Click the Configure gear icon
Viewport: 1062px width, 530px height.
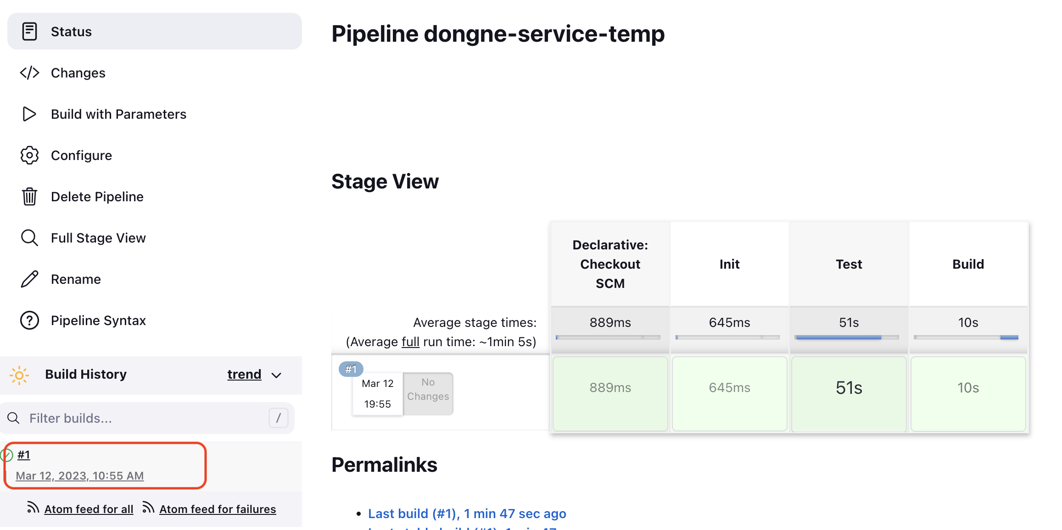click(29, 155)
